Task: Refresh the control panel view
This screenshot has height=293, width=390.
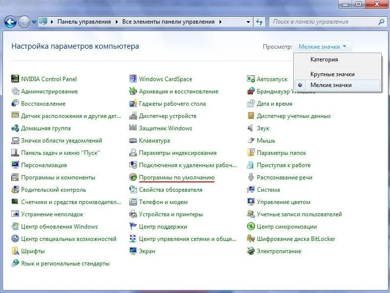Action: pyautogui.click(x=259, y=22)
